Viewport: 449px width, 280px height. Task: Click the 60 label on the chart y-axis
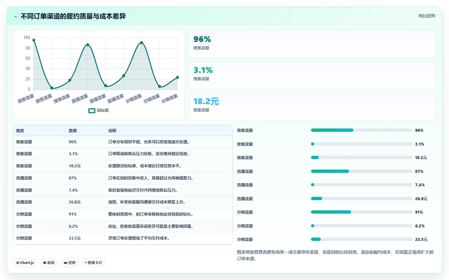(28, 58)
